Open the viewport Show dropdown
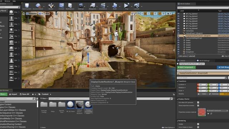 pyautogui.click(x=47, y=14)
